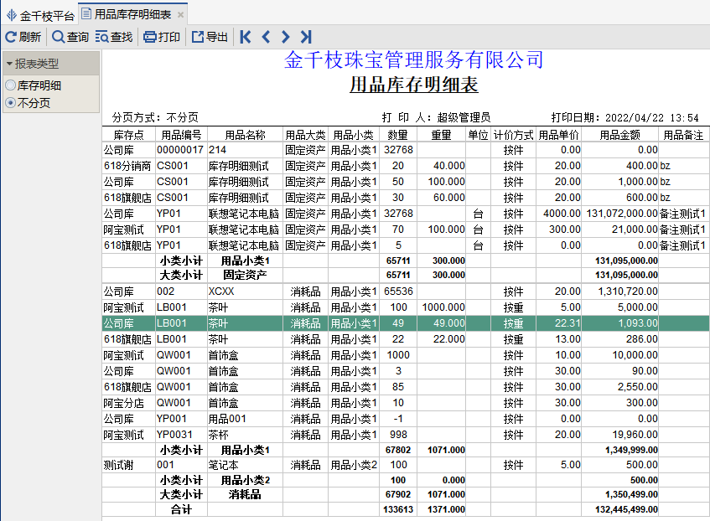
Task: Go to the first page arrow
Action: [x=246, y=37]
